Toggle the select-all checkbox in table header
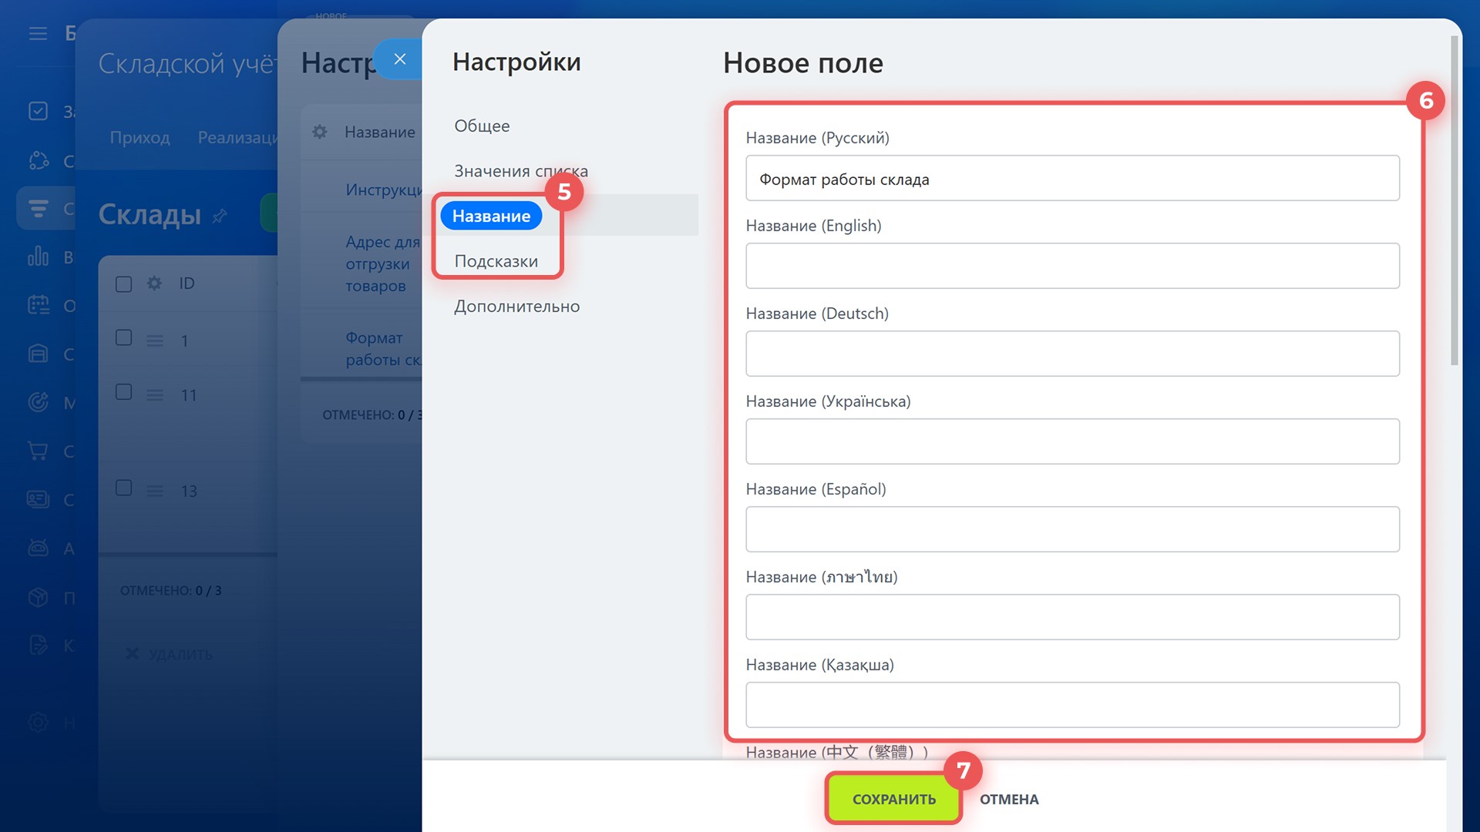1480x832 pixels. (x=123, y=284)
